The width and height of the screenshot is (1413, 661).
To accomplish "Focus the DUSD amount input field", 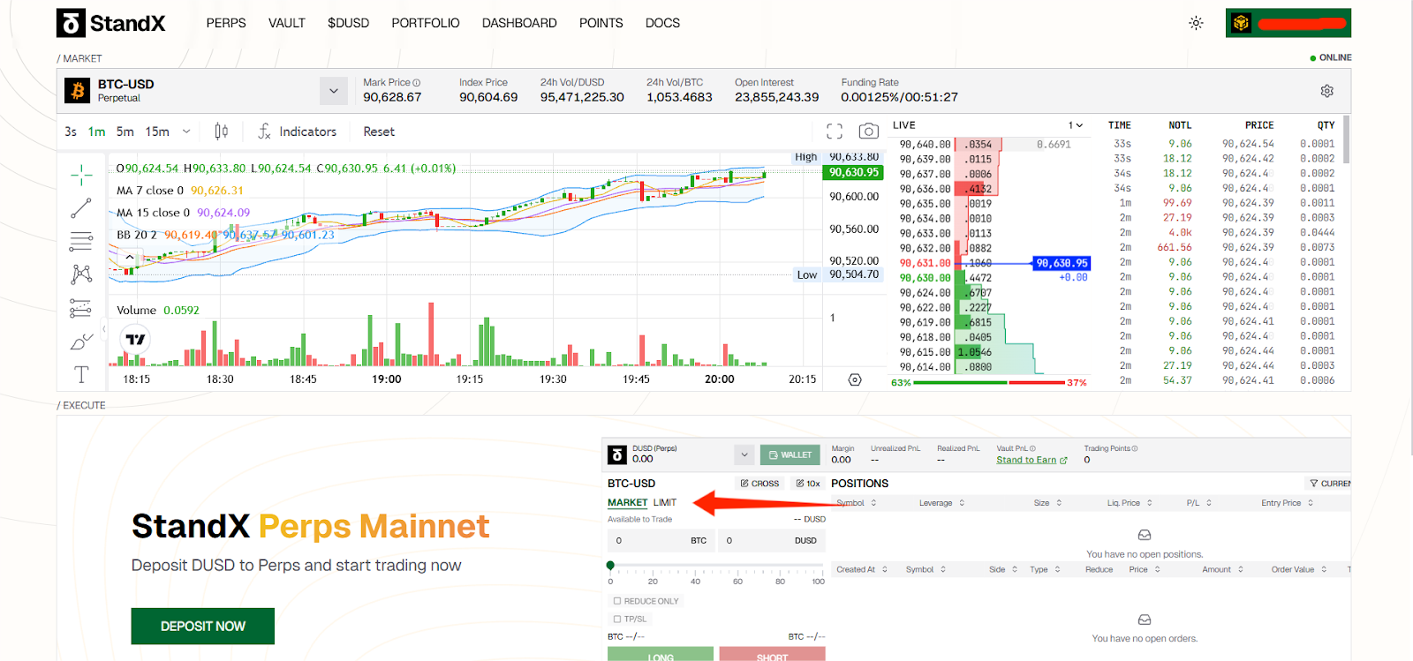I will (x=772, y=540).
